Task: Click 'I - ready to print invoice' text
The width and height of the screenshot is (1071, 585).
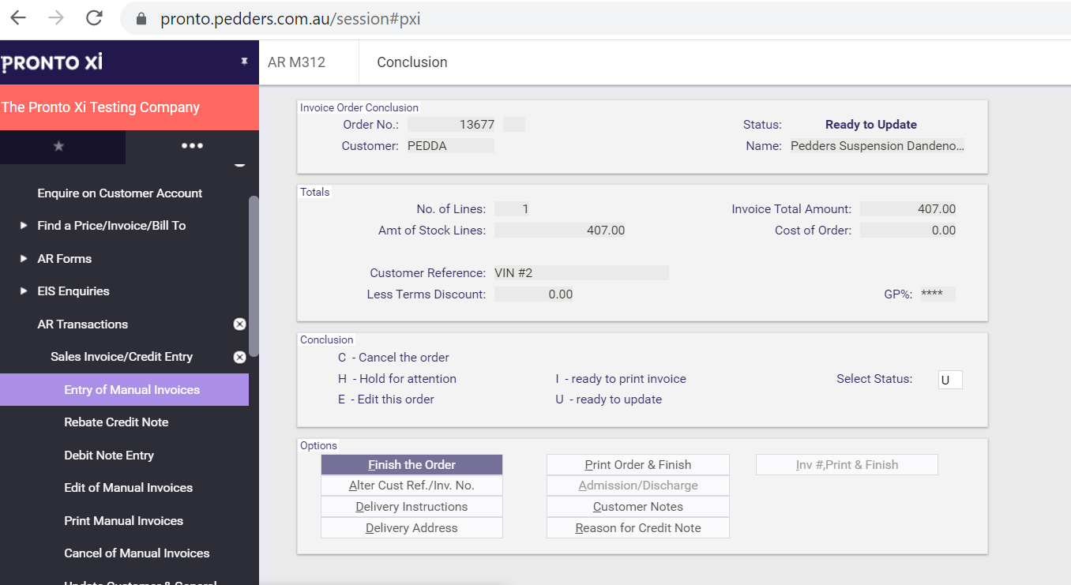Action: pos(621,379)
